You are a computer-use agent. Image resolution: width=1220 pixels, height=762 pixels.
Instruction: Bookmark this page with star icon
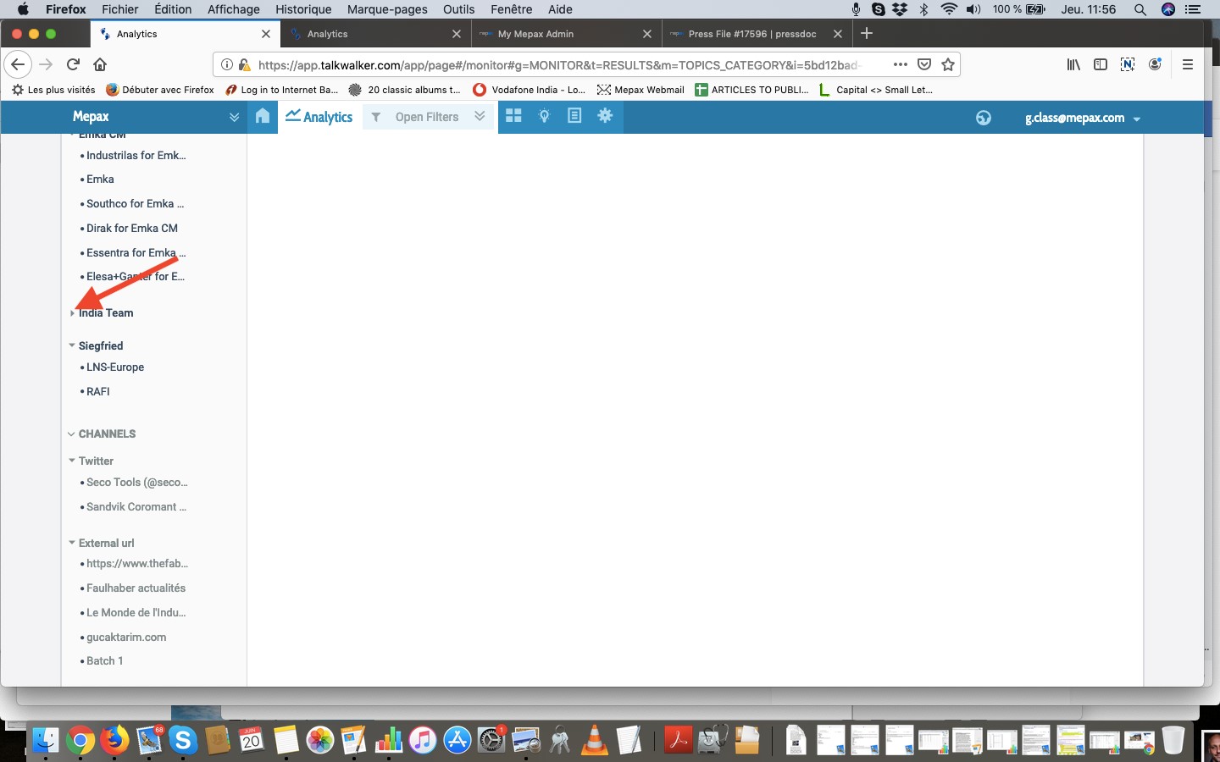tap(948, 64)
